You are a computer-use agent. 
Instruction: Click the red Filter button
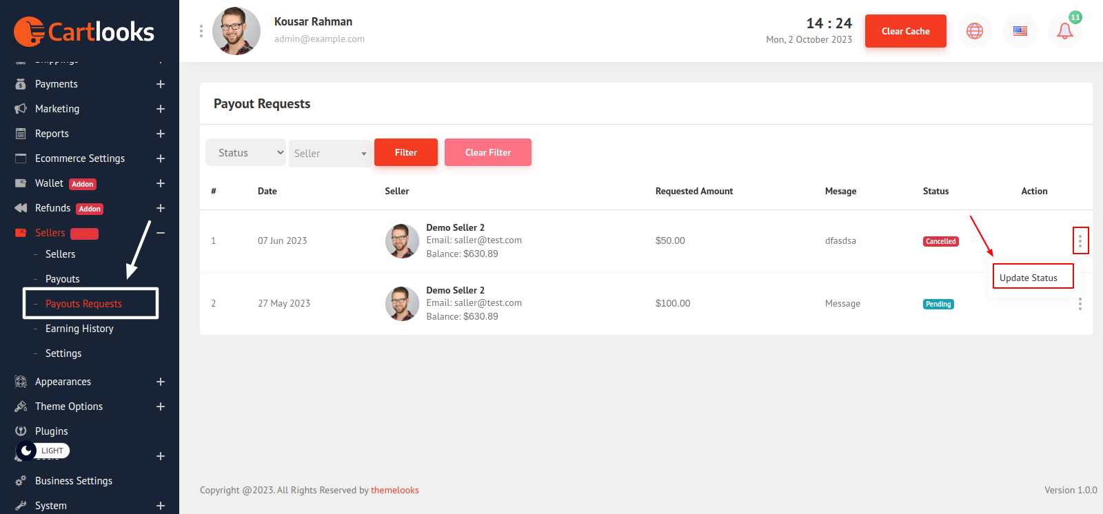tap(405, 152)
